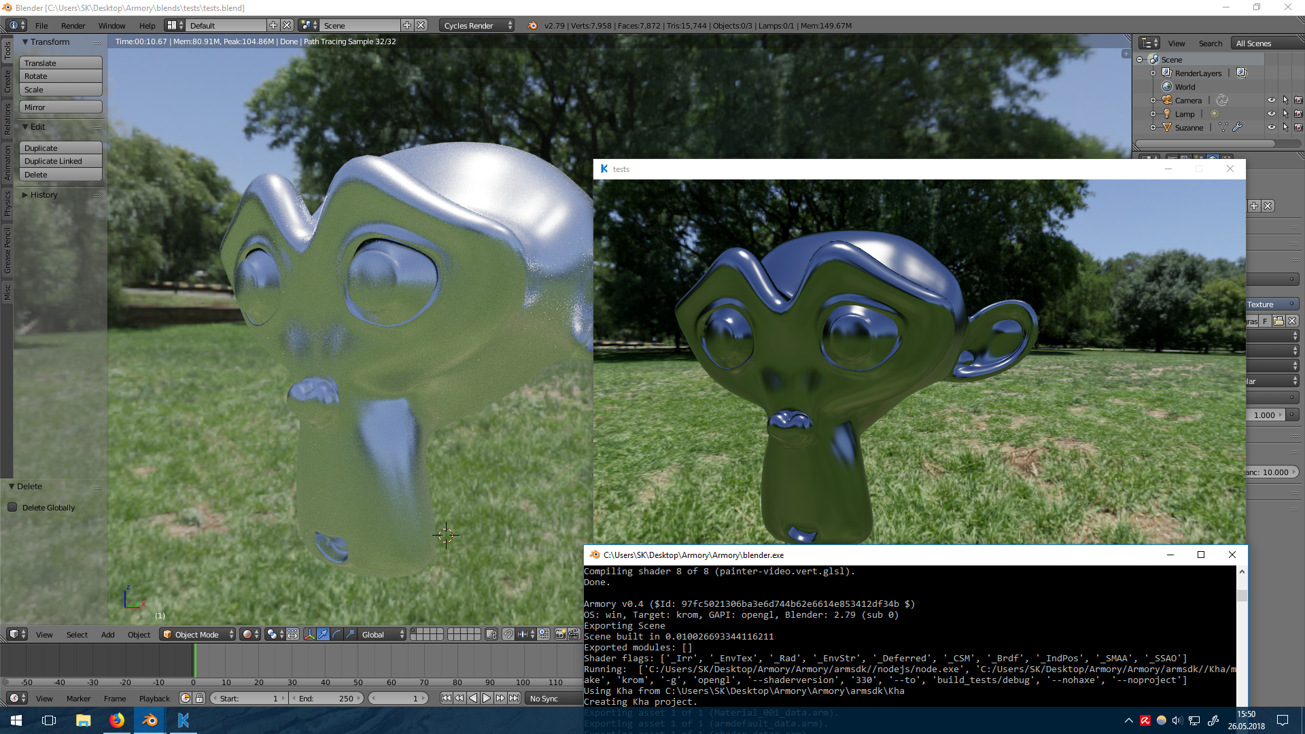Image resolution: width=1305 pixels, height=734 pixels.
Task: Toggle Suzanne selectability cursor icon
Action: coord(1285,127)
